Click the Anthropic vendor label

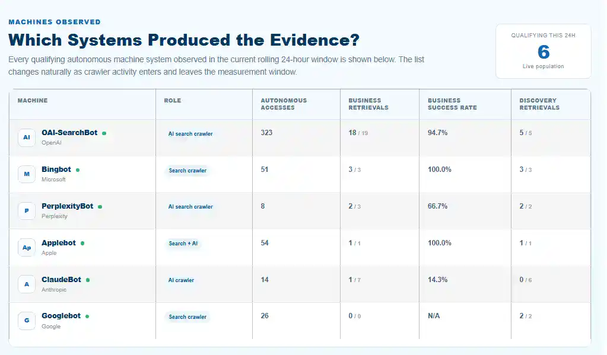point(54,290)
